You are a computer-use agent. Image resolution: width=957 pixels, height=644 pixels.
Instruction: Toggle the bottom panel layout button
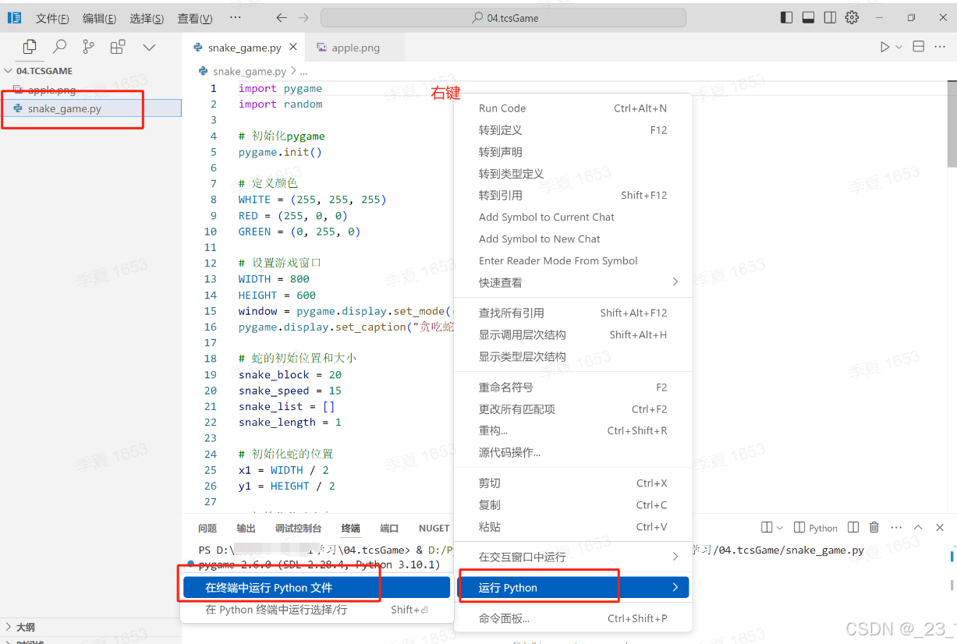[808, 17]
